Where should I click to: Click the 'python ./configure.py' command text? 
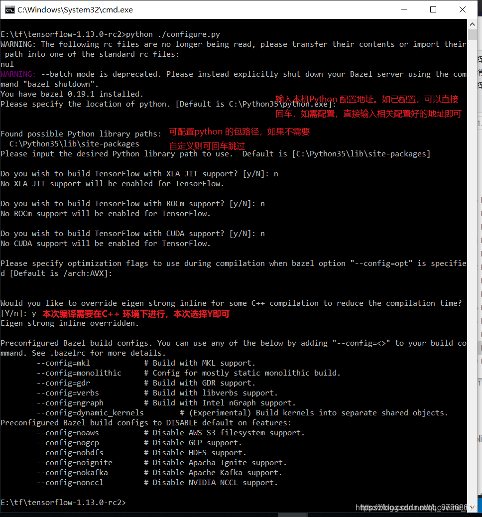[173, 34]
